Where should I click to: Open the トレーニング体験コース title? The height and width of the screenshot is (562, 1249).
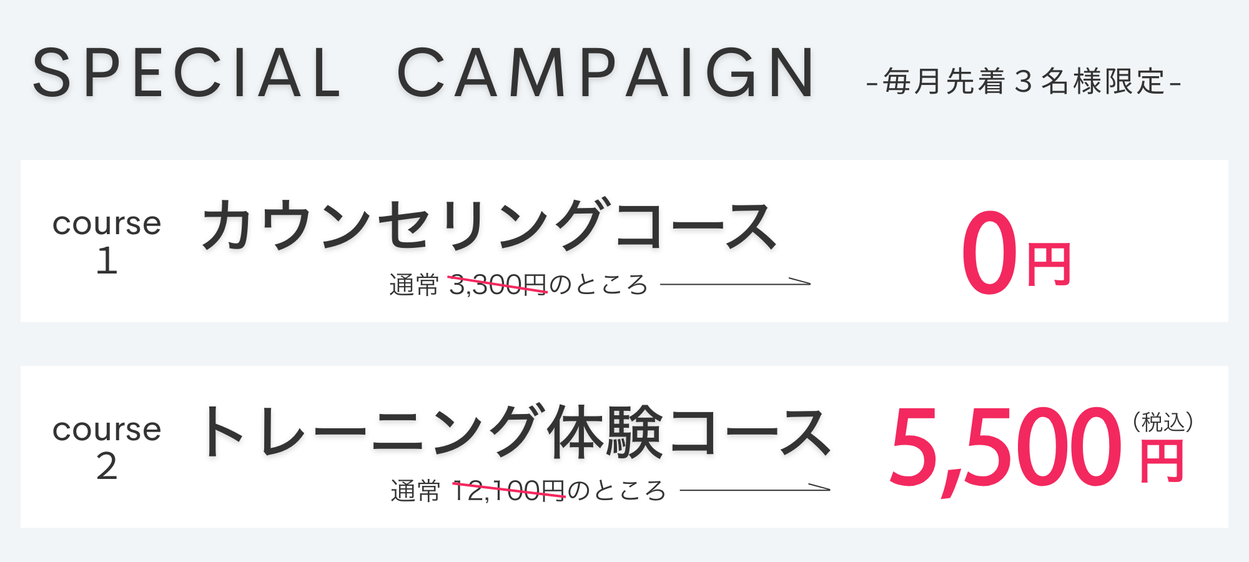[x=516, y=431]
